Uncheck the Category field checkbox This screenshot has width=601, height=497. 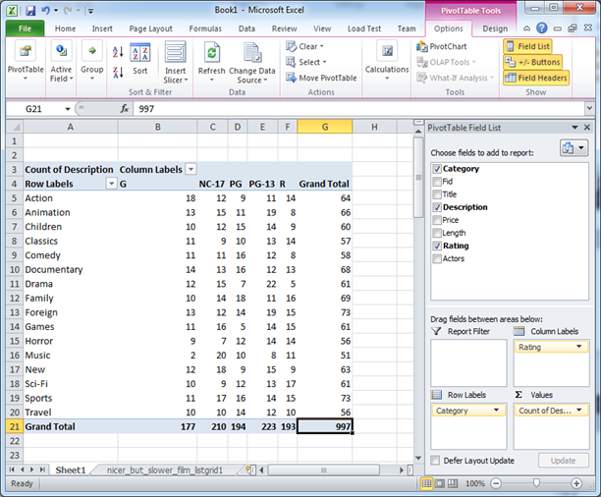coord(437,169)
